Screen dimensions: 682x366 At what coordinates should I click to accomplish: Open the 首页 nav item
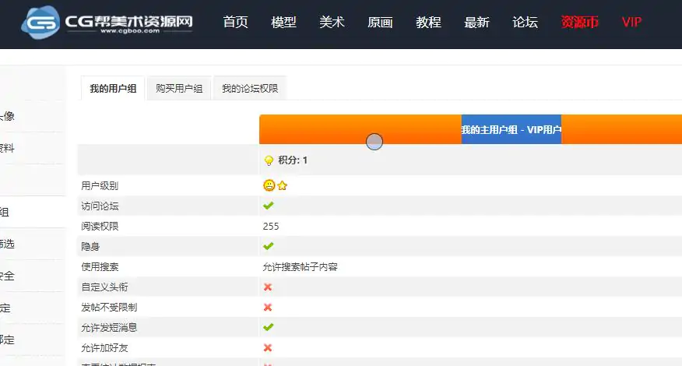coord(235,23)
